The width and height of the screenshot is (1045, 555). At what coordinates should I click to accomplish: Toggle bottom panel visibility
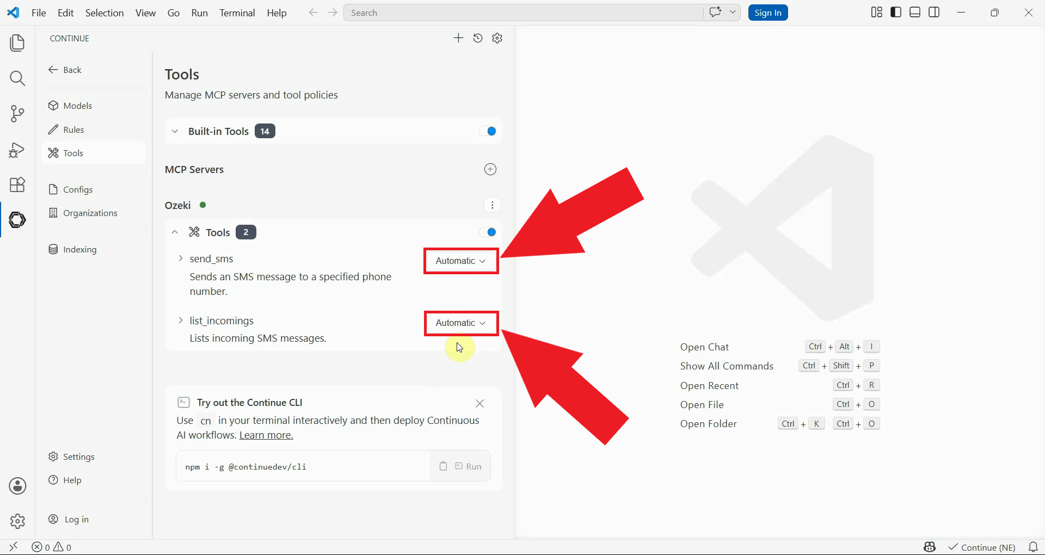pyautogui.click(x=915, y=13)
